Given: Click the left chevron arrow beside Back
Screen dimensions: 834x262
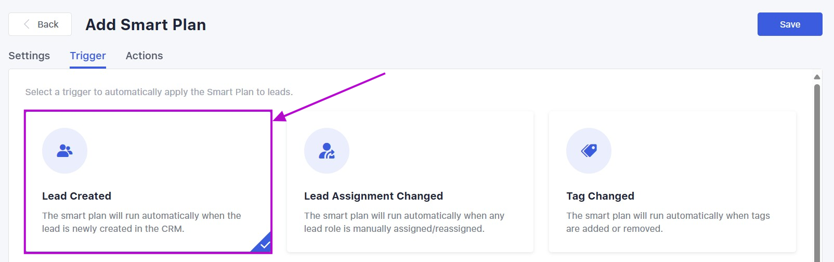Looking at the screenshot, I should tap(27, 24).
